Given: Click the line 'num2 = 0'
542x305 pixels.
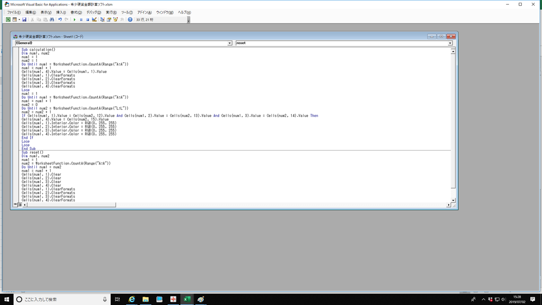Looking at the screenshot, I should coord(29,105).
